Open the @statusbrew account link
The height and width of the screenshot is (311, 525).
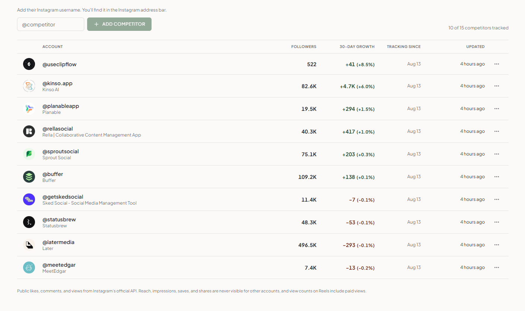click(59, 219)
